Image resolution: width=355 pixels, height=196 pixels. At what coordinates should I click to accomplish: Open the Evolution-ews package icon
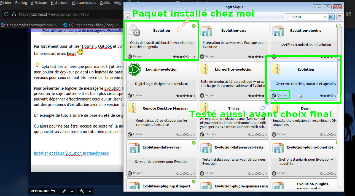click(206, 31)
